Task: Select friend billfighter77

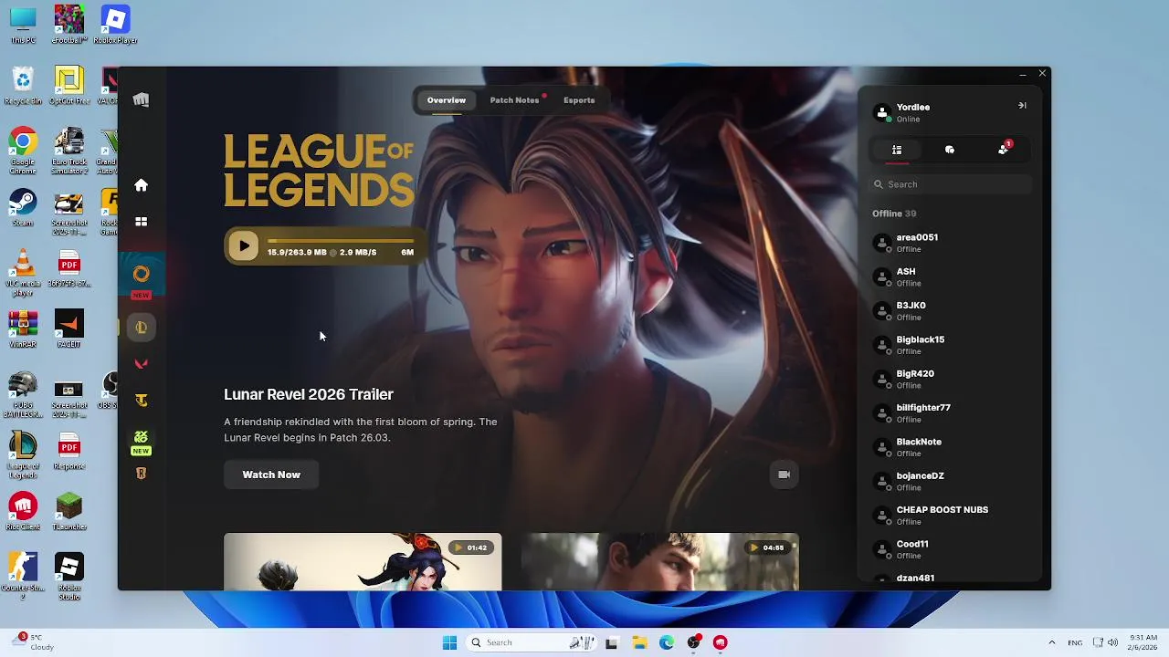Action: tap(950, 413)
